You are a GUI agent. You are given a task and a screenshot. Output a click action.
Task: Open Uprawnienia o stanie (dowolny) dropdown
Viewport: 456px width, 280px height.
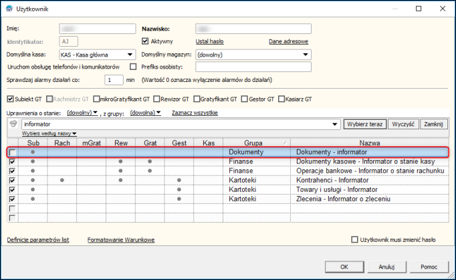tap(82, 113)
